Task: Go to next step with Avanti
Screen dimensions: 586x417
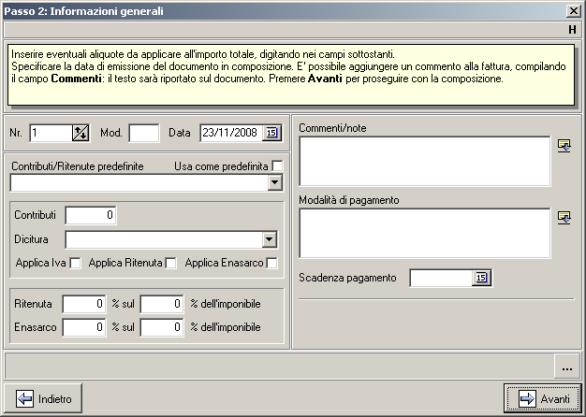Action: pyautogui.click(x=543, y=398)
